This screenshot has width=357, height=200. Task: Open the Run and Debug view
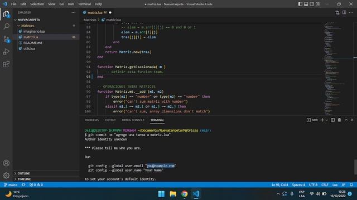(x=6, y=52)
